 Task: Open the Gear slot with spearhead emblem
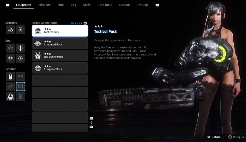pos(20,48)
